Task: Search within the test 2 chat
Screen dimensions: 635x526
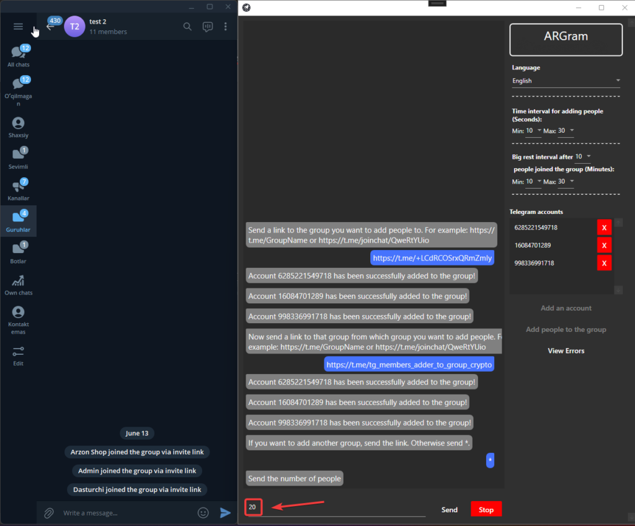Action: point(187,27)
